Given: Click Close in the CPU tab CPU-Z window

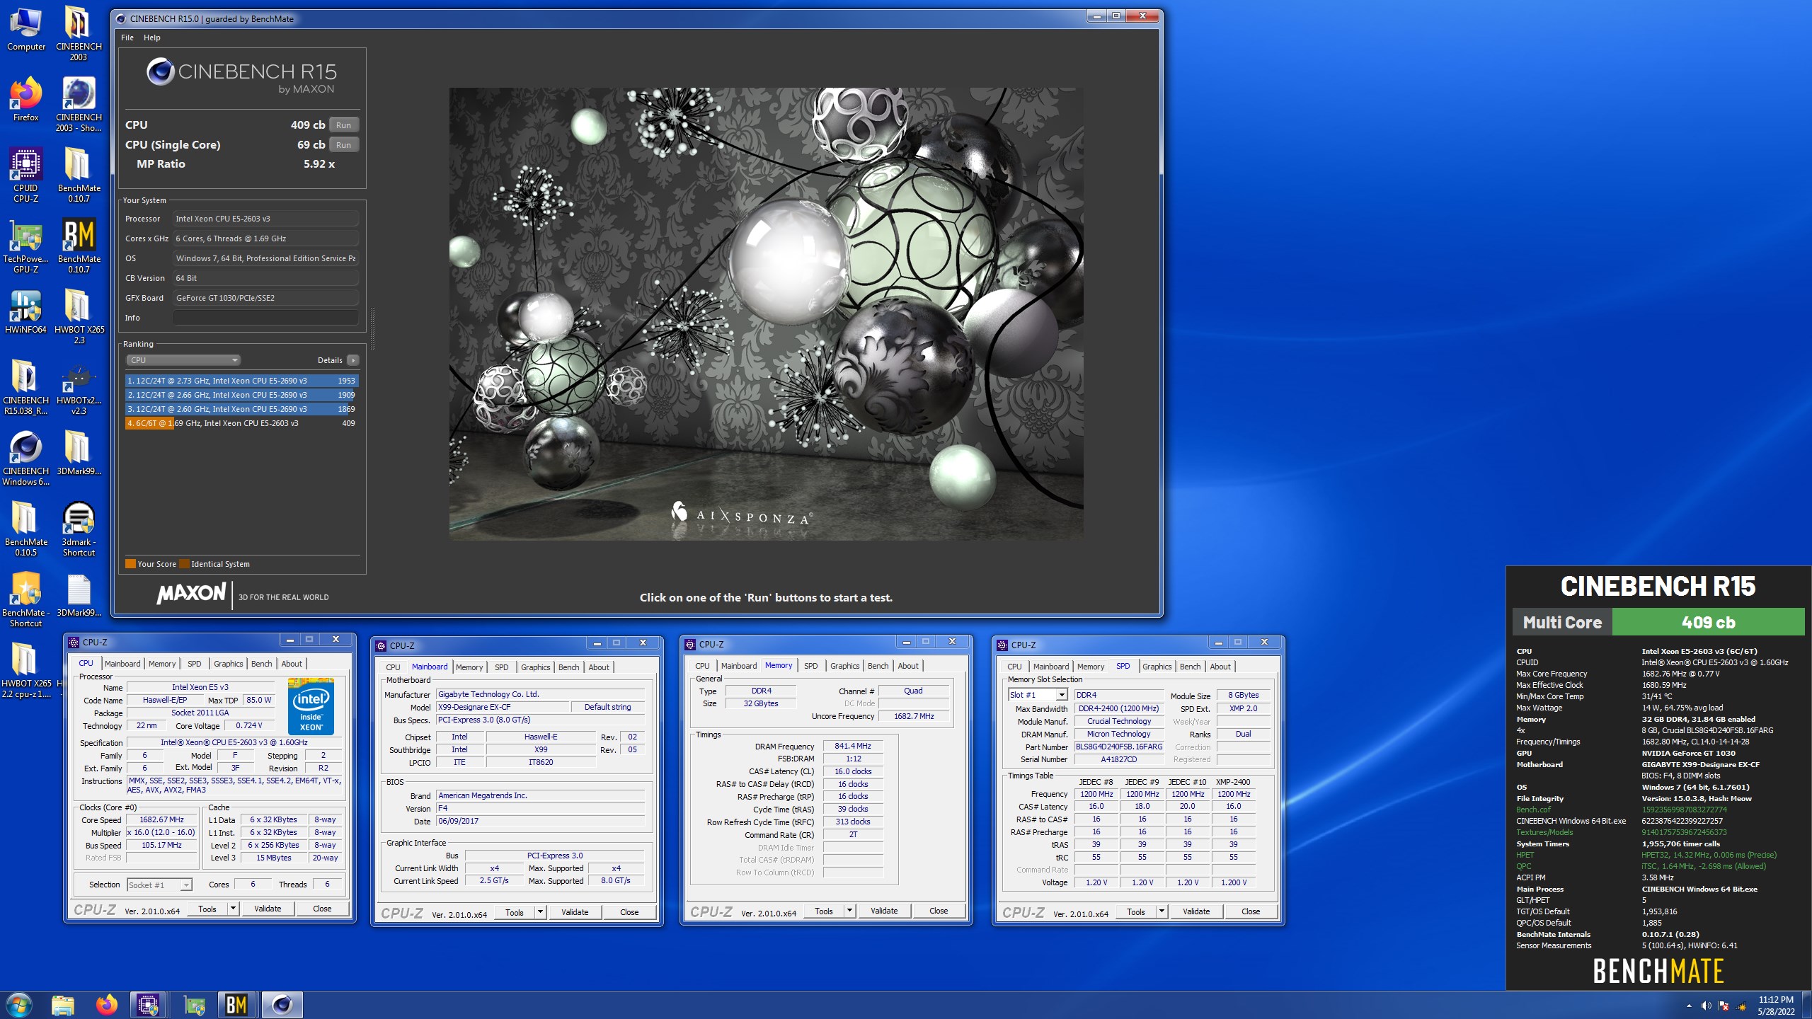Looking at the screenshot, I should pyautogui.click(x=322, y=909).
